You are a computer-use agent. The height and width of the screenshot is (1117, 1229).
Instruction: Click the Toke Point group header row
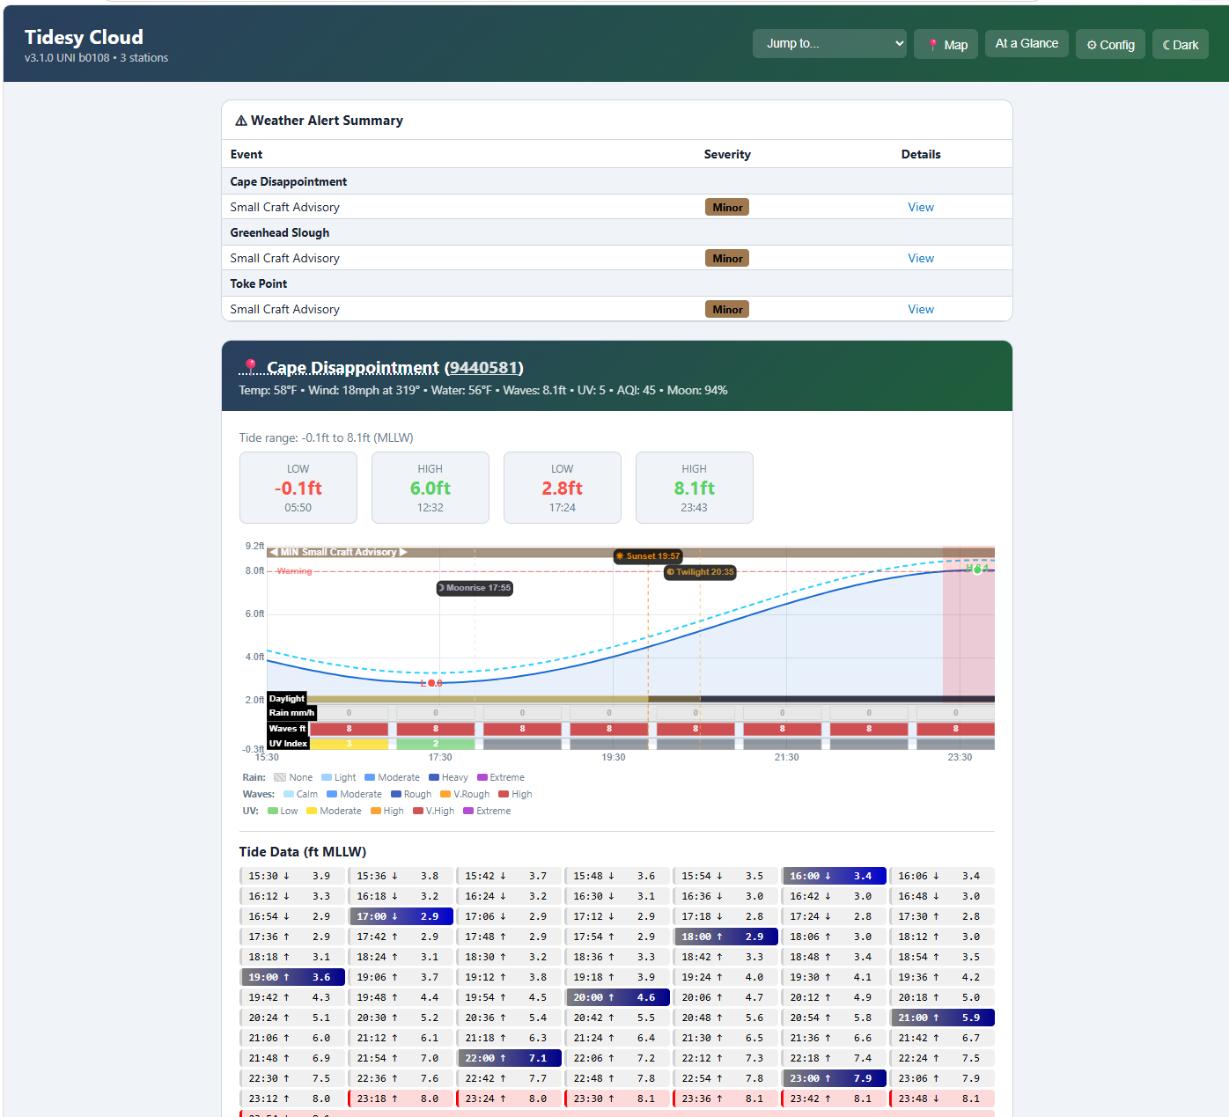617,283
